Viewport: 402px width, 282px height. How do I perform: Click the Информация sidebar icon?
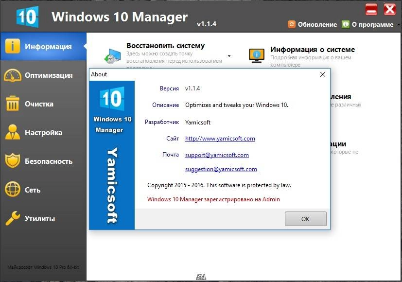12,46
